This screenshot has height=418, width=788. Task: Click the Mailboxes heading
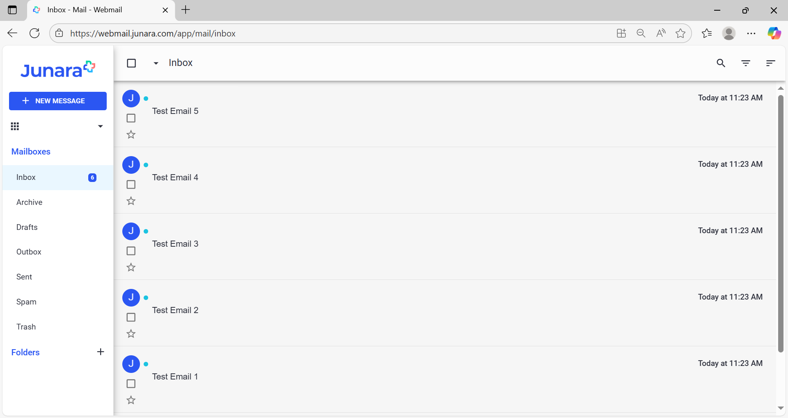31,152
